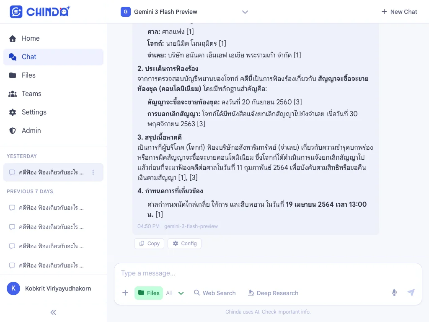Screen dimensions: 429x322
Task: Click the Files folder icon in sidebar
Action: coord(13,75)
